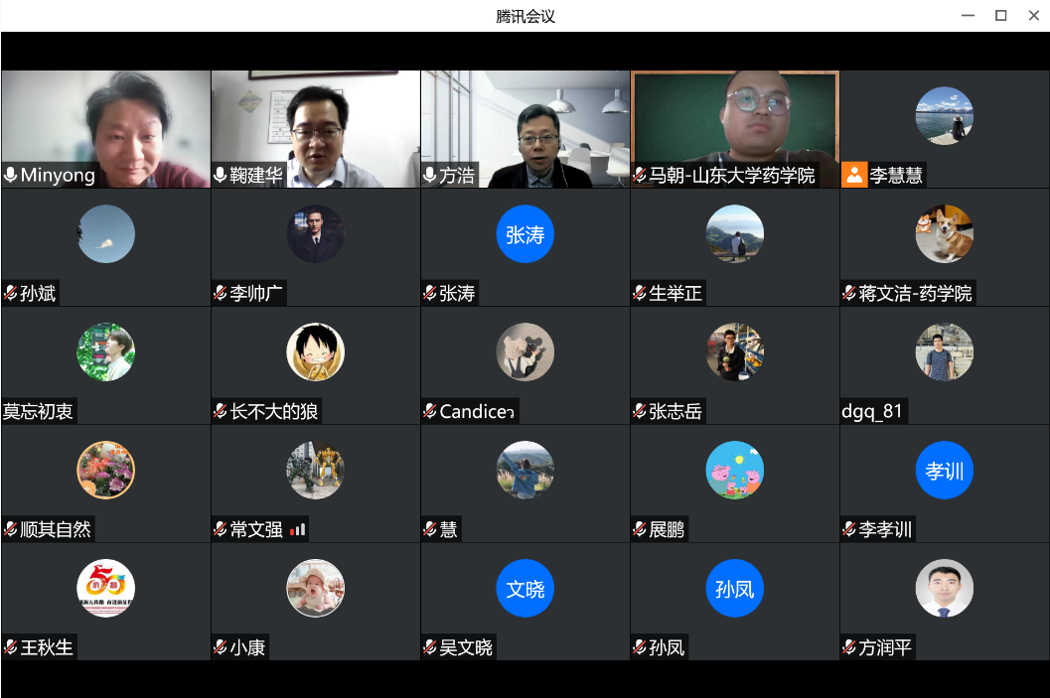Select the baby photo avatar of 小康
This screenshot has height=698, width=1050.
[x=315, y=588]
